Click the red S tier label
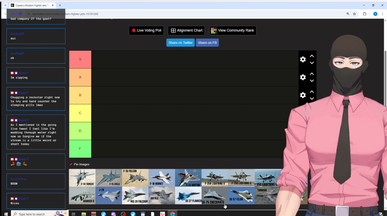Screen dimensions: 387x216 (80, 60)
